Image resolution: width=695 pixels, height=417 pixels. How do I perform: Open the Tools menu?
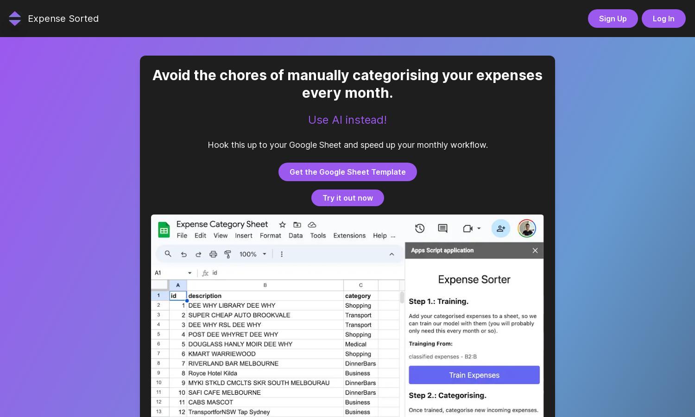[318, 235]
